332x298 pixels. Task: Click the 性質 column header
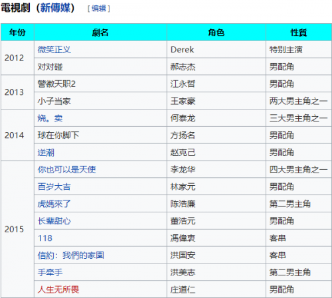pos(299,33)
